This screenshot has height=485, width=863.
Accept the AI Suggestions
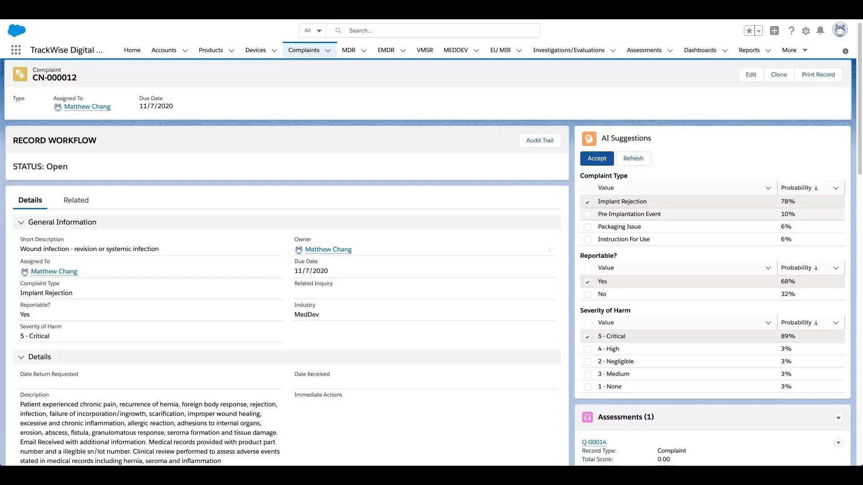[x=596, y=158]
